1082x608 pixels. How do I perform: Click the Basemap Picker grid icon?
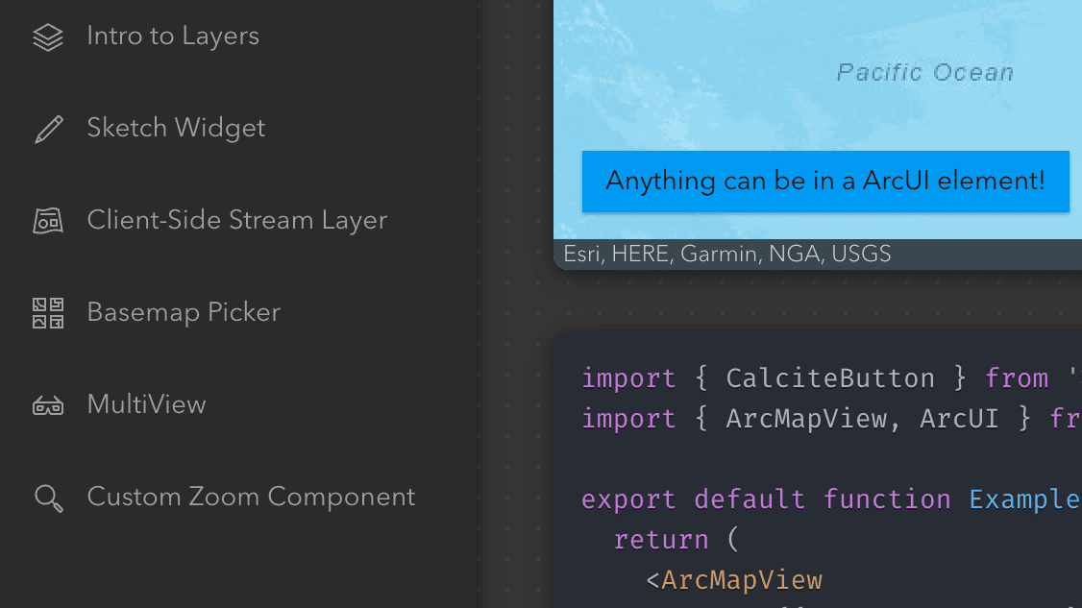pos(48,313)
